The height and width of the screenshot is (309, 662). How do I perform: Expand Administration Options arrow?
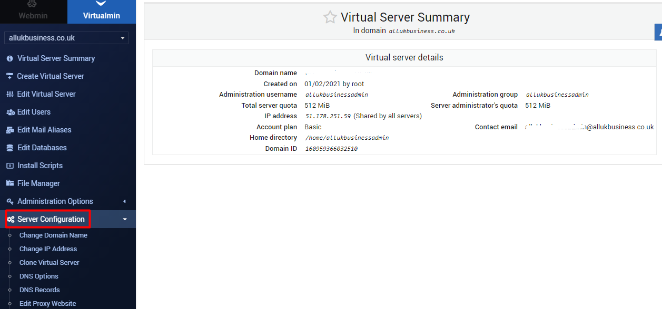(x=124, y=201)
